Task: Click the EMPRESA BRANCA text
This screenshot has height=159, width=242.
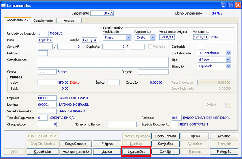Action: click(x=72, y=111)
